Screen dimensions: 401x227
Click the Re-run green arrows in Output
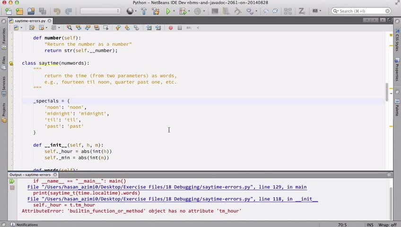tap(12, 181)
